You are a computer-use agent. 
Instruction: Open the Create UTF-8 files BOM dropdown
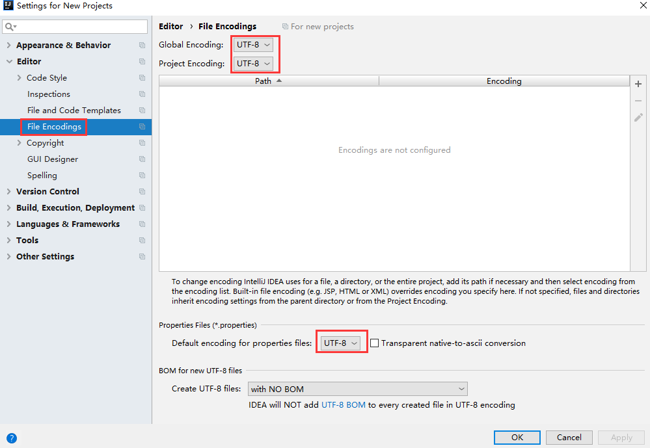(x=357, y=389)
